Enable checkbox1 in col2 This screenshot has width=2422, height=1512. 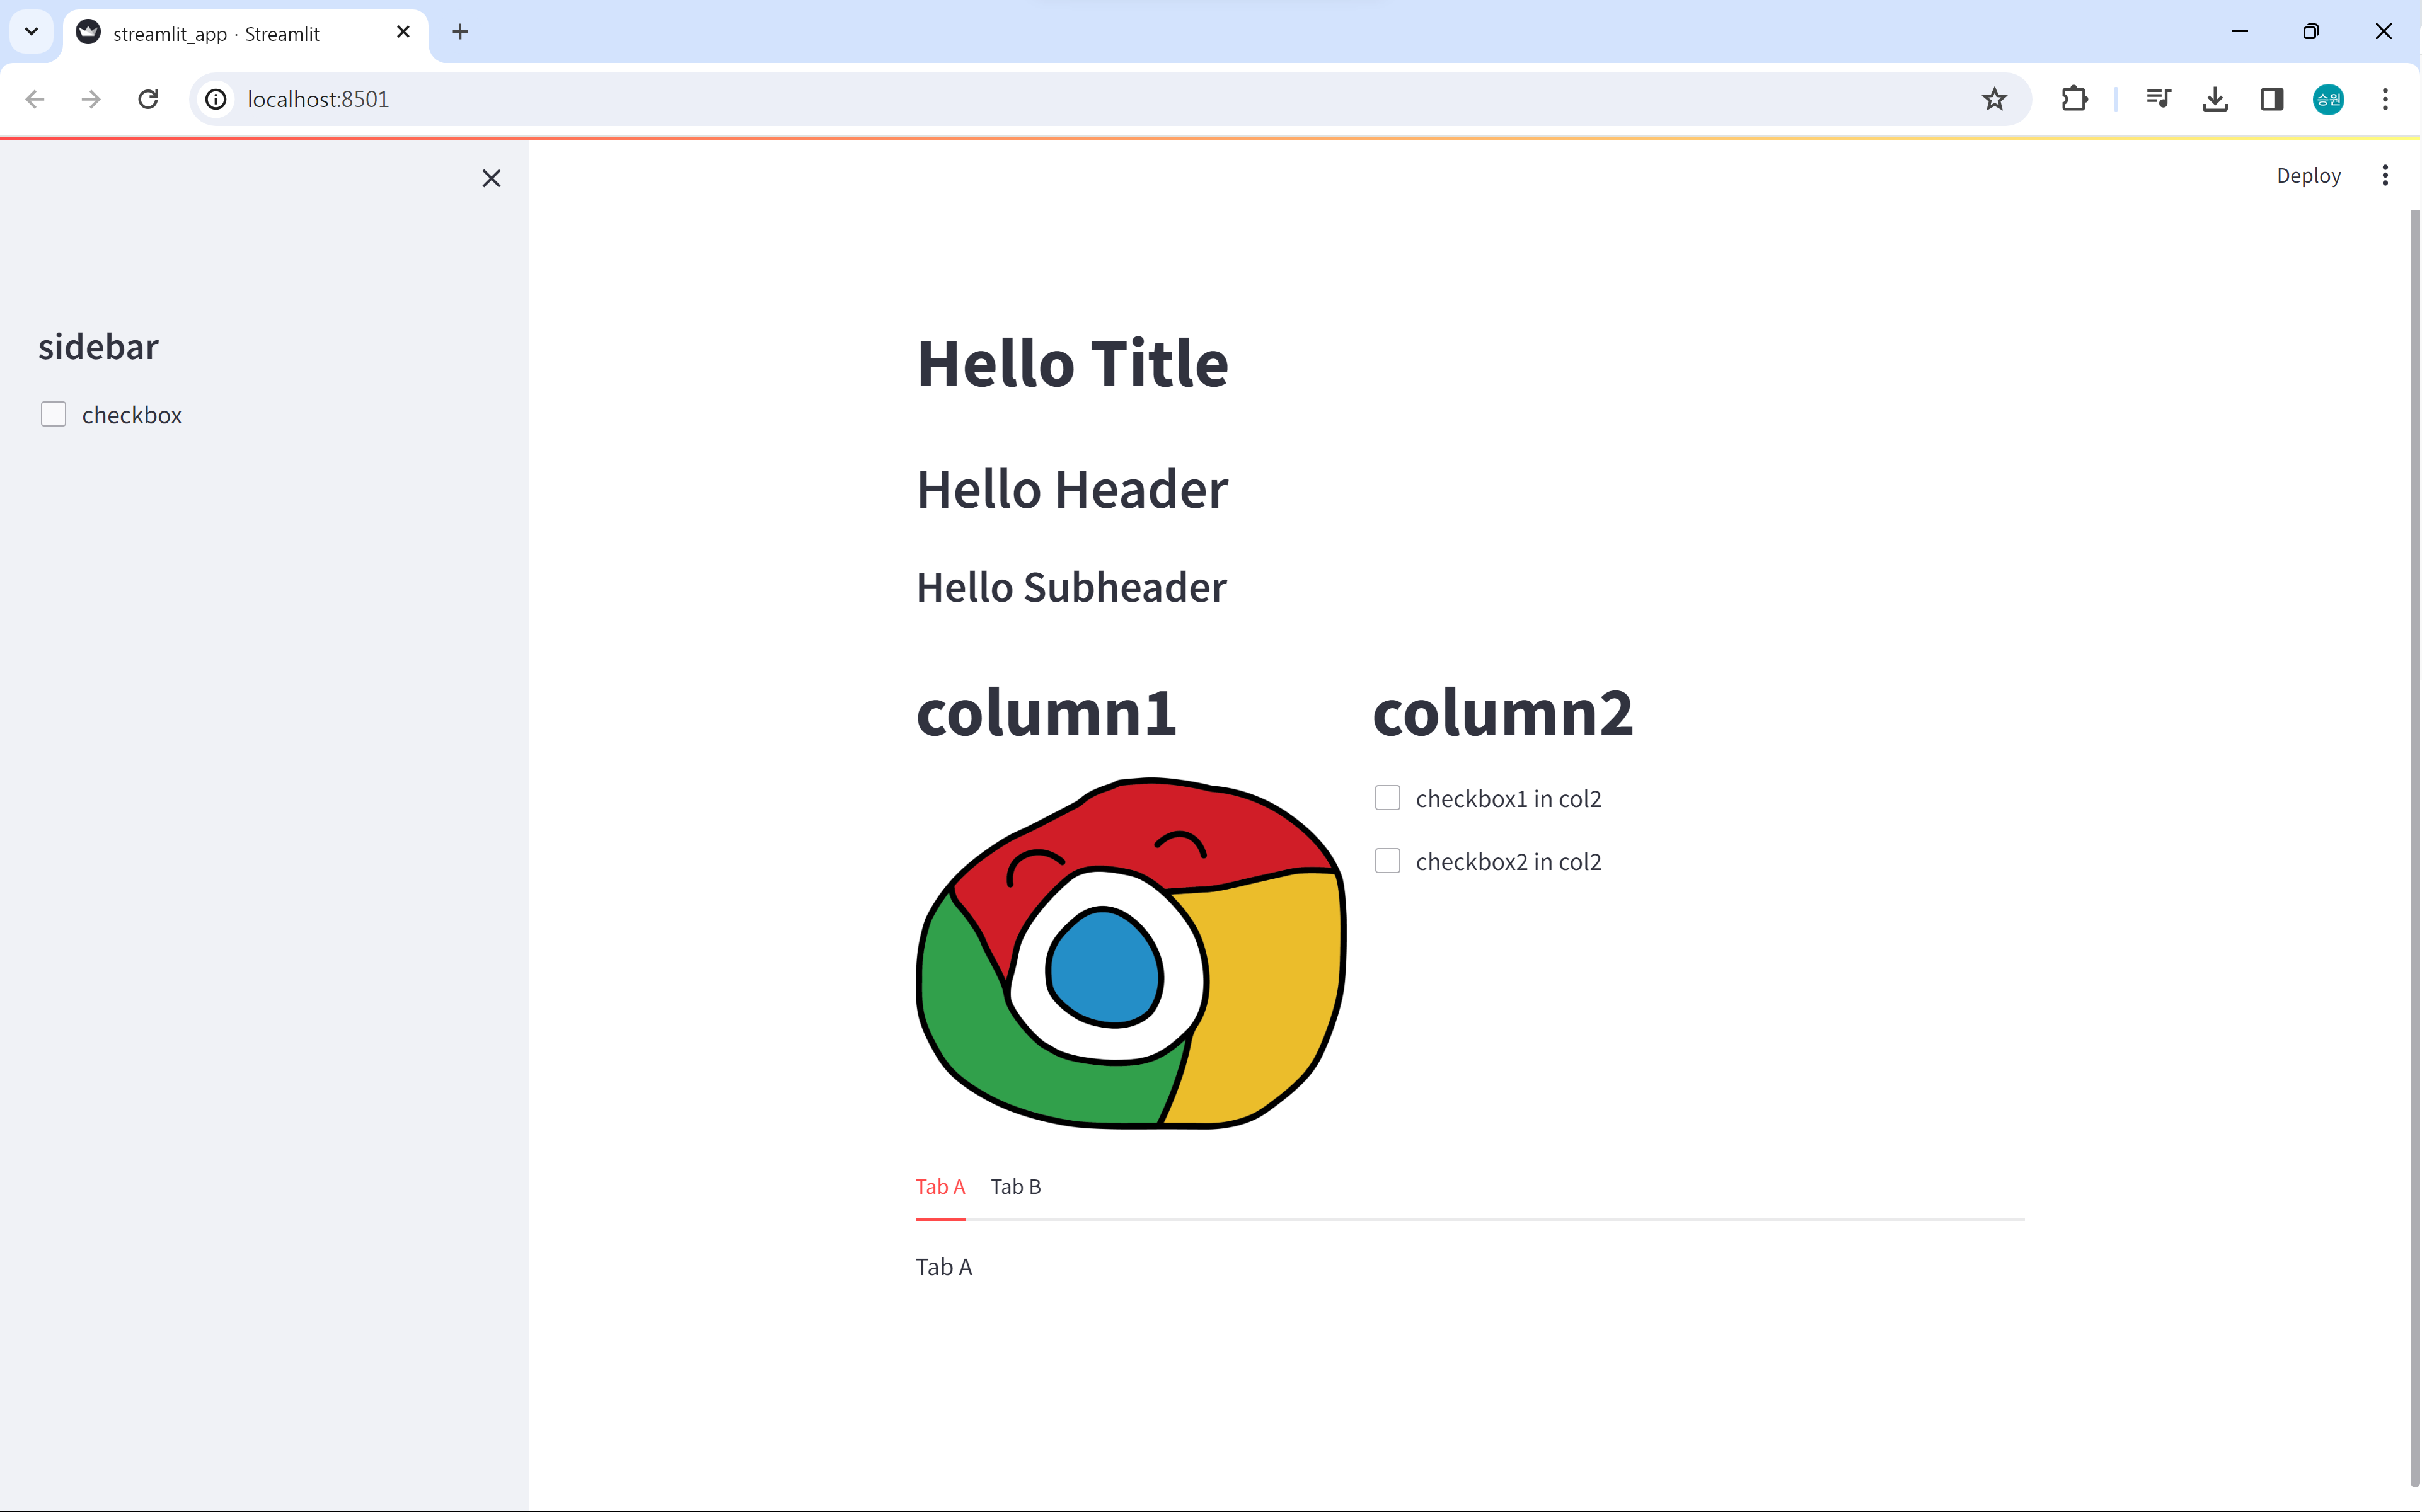coord(1388,798)
